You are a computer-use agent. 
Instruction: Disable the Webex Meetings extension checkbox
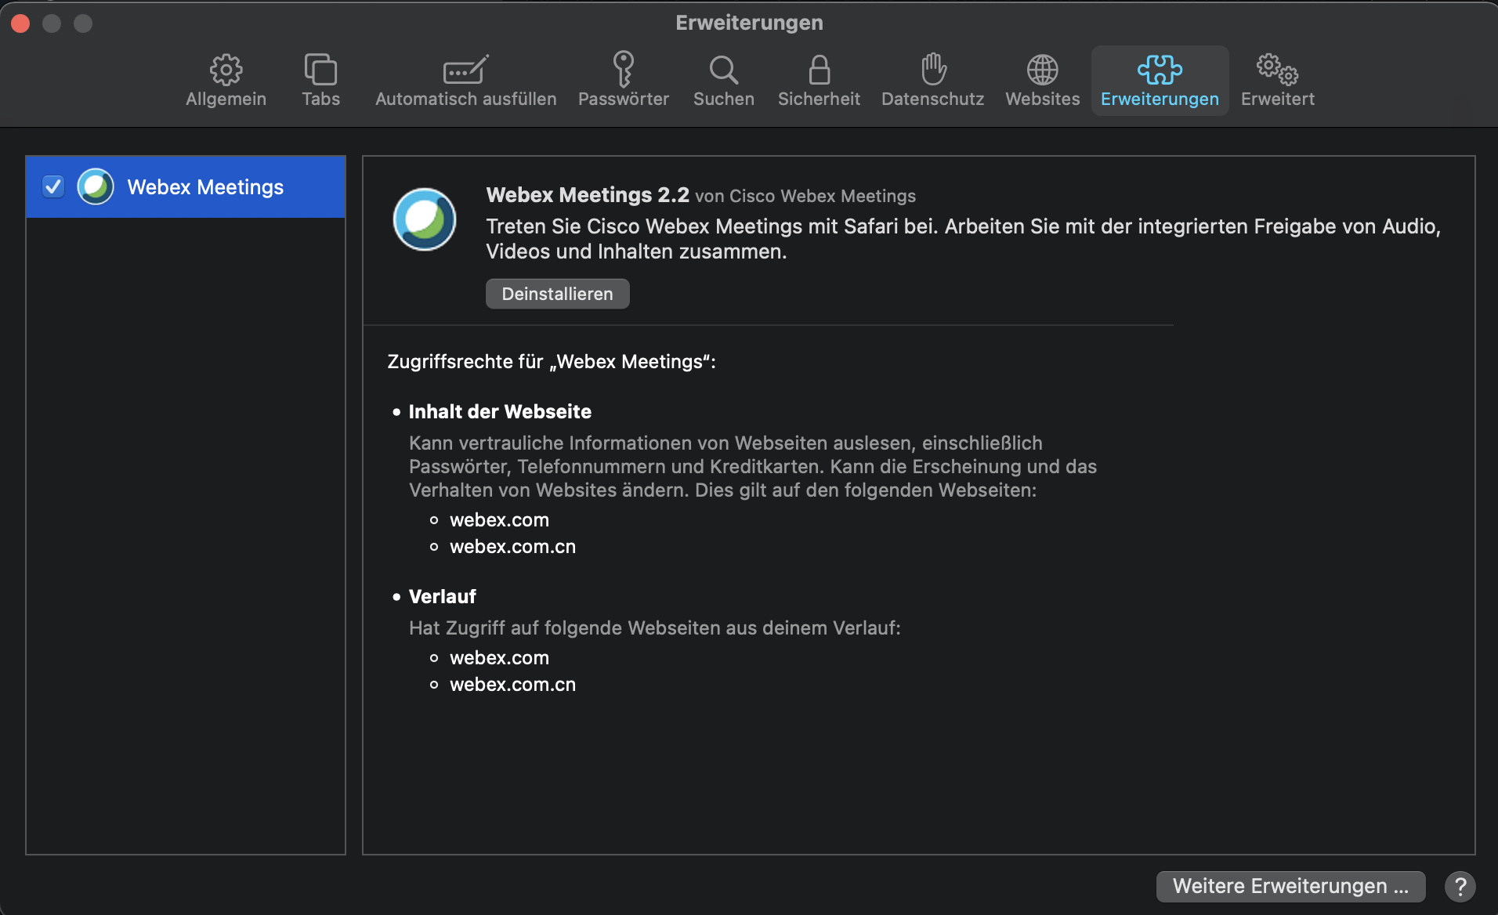click(53, 186)
